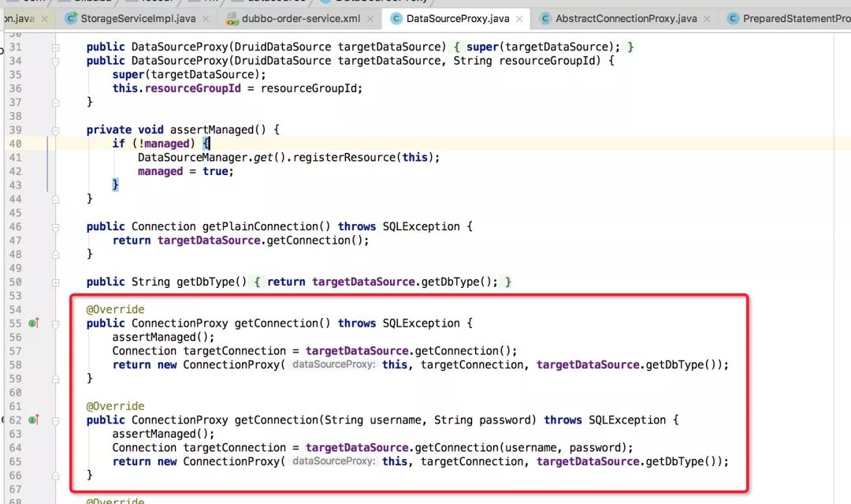Click the '@Override' annotation on line 61
The width and height of the screenshot is (851, 504).
(116, 405)
